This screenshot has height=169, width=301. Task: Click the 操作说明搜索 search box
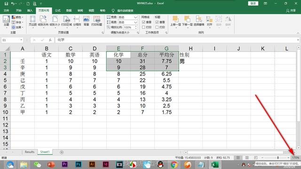(x=125, y=10)
